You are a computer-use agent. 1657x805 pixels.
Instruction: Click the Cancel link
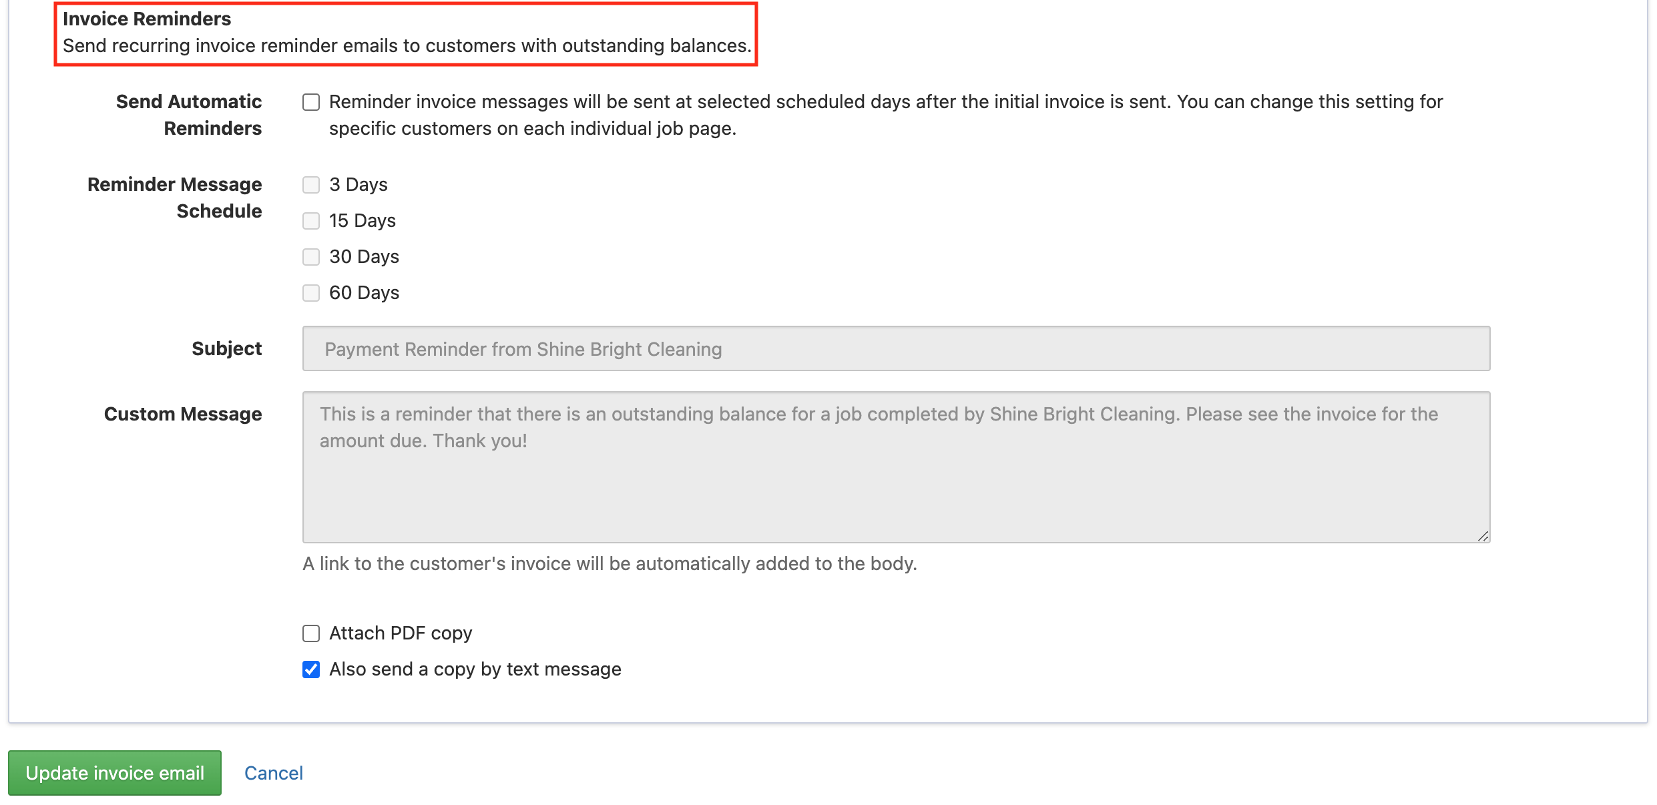click(x=273, y=773)
